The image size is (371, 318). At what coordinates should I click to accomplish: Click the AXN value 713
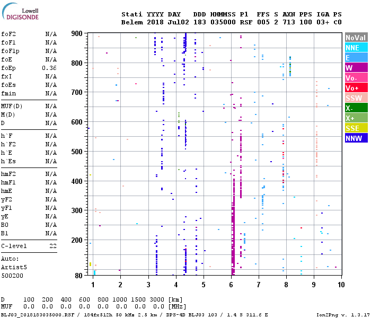tap(289, 22)
